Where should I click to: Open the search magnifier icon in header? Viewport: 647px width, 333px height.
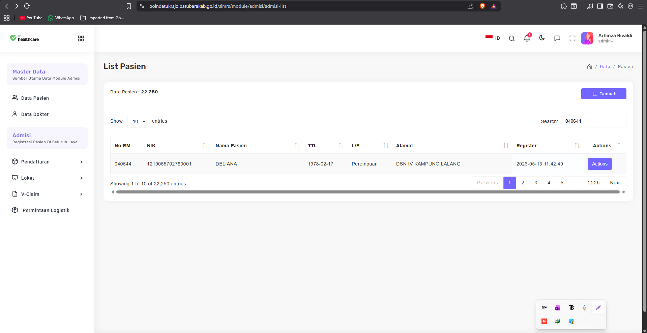point(511,38)
